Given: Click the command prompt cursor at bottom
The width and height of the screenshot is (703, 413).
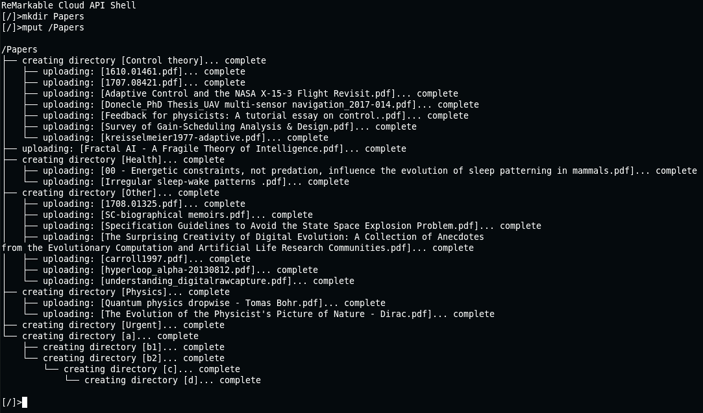Looking at the screenshot, I should tap(25, 402).
